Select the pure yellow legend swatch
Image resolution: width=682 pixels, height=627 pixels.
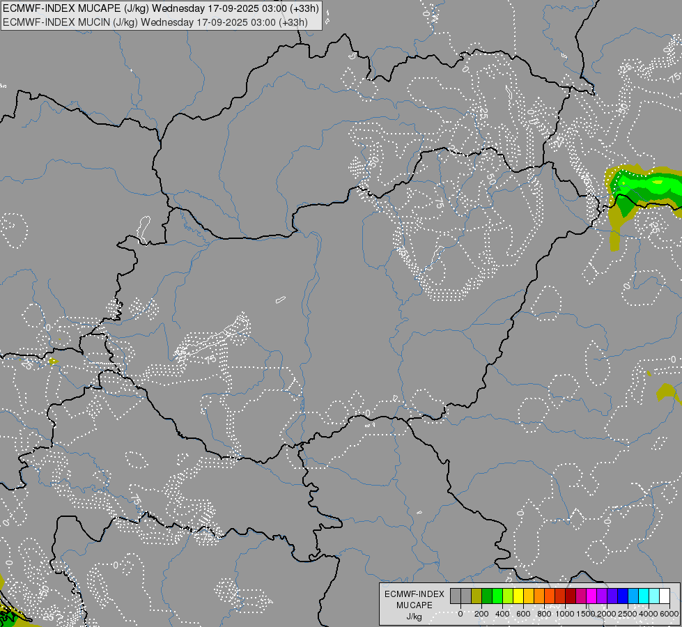518,596
